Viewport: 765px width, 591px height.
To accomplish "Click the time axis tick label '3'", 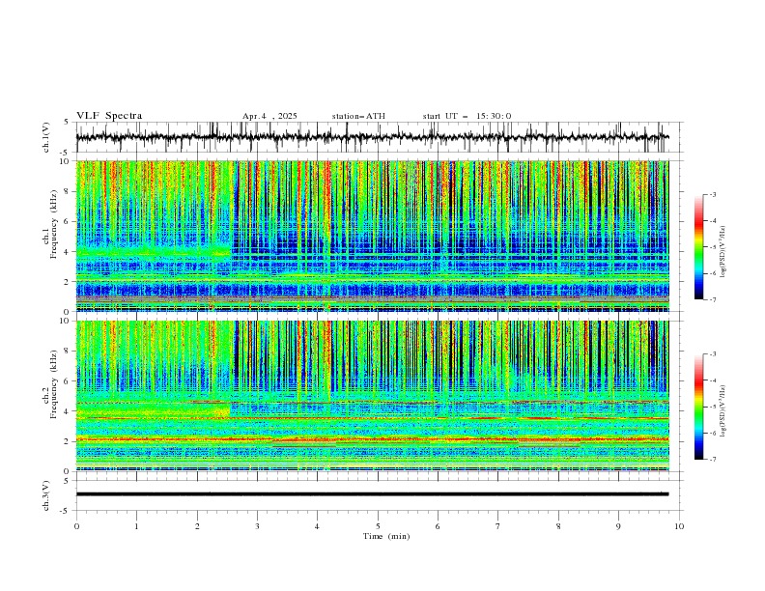I will 257,526.
